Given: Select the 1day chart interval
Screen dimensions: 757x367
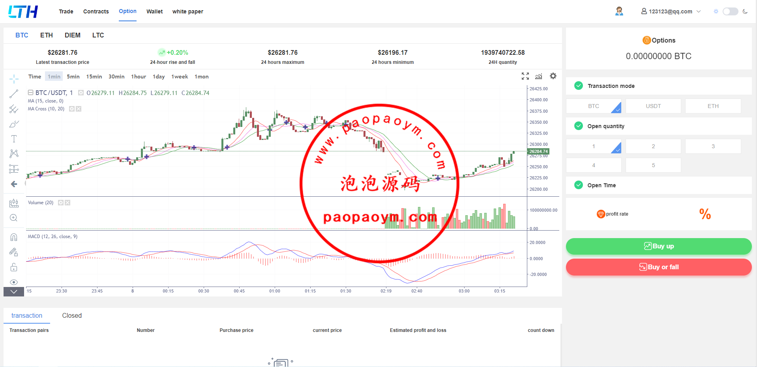Looking at the screenshot, I should point(159,76).
